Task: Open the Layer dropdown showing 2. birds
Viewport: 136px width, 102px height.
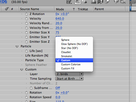Action: 69,74
